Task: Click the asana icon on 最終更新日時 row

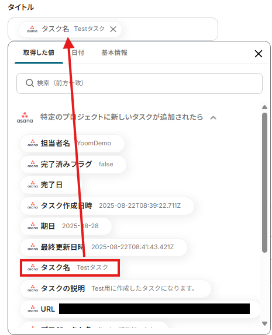Action: (33, 247)
